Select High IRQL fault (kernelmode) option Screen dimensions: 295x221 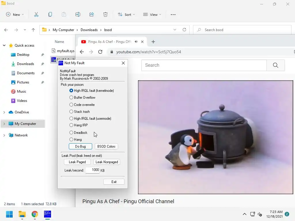(x=71, y=91)
